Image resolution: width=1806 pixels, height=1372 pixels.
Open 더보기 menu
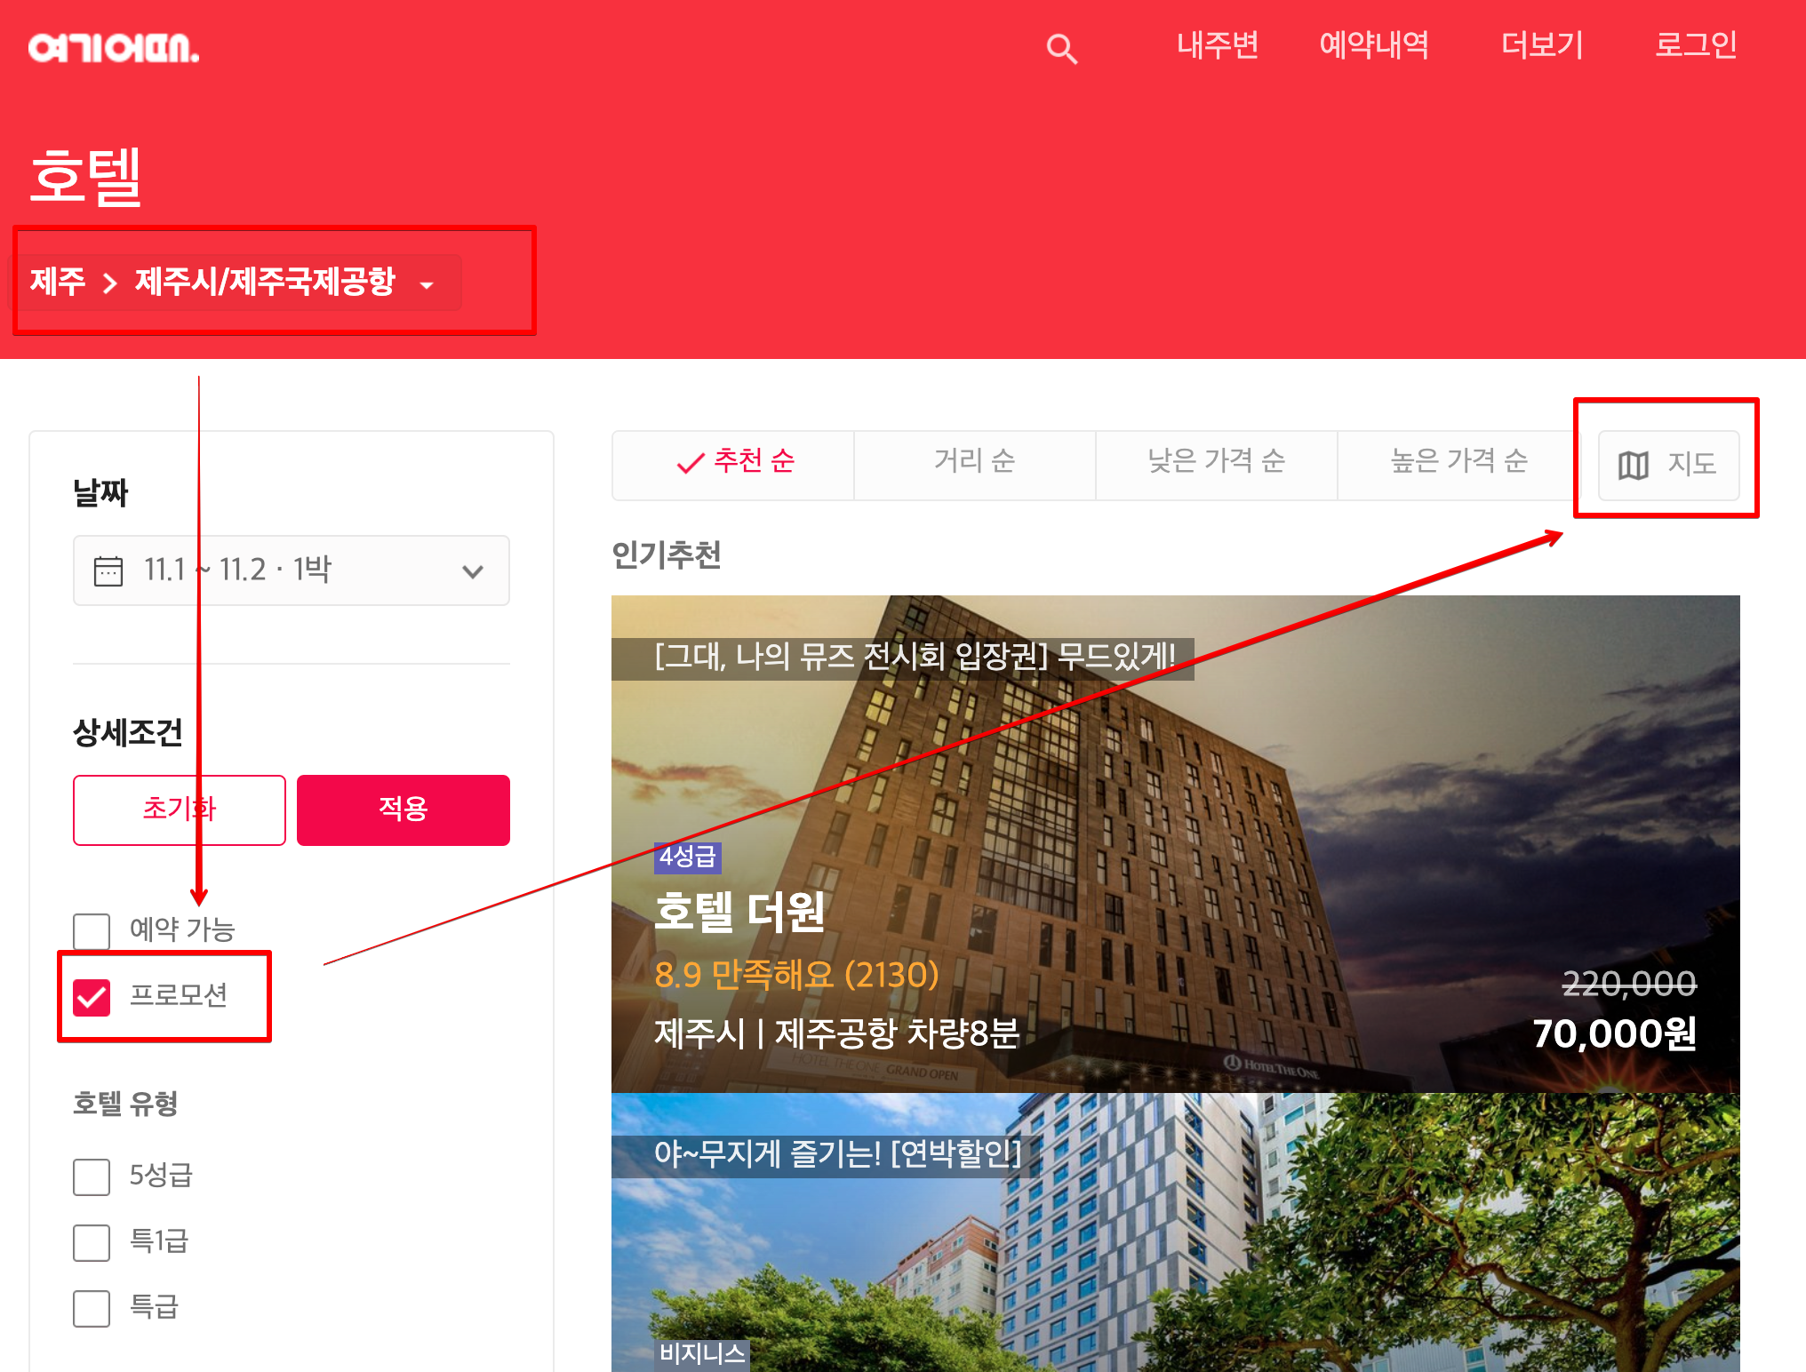(x=1543, y=44)
